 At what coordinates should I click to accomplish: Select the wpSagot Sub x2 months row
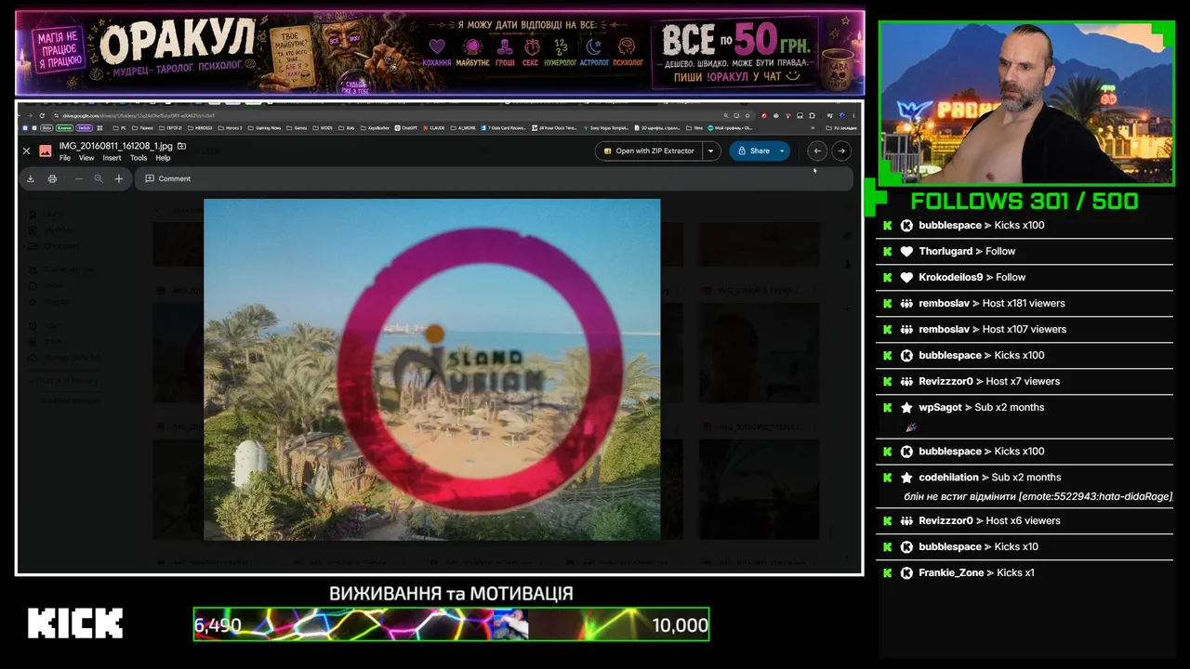point(1025,416)
